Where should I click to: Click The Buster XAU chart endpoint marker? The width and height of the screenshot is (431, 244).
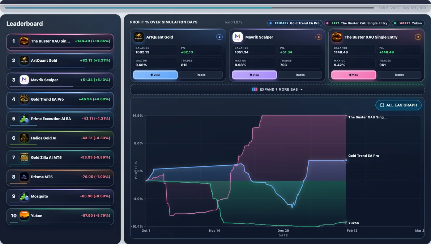tap(346, 116)
